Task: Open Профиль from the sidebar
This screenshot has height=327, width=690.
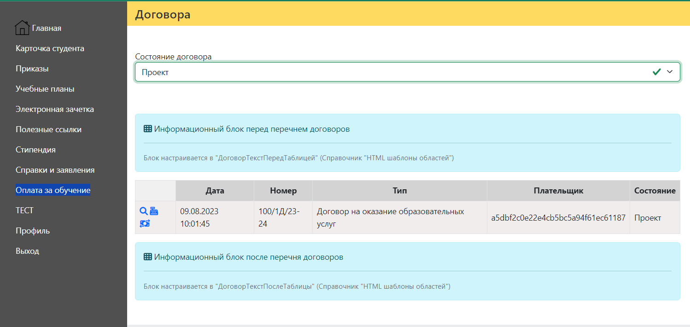Action: point(33,231)
